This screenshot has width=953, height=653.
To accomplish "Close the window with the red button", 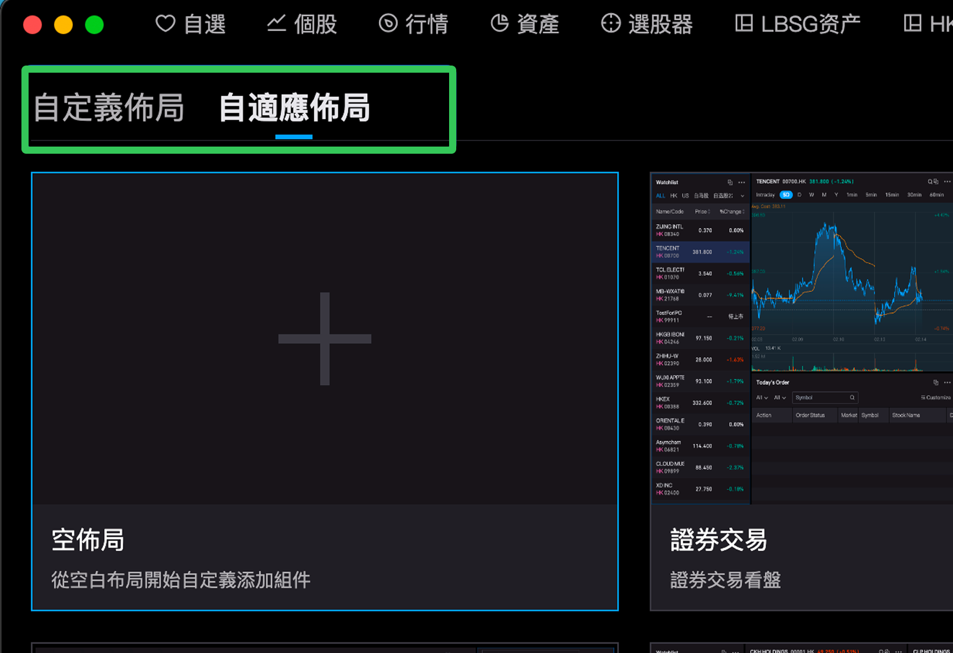I will [32, 25].
